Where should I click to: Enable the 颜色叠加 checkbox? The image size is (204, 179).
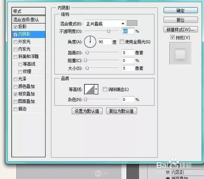(x=15, y=87)
